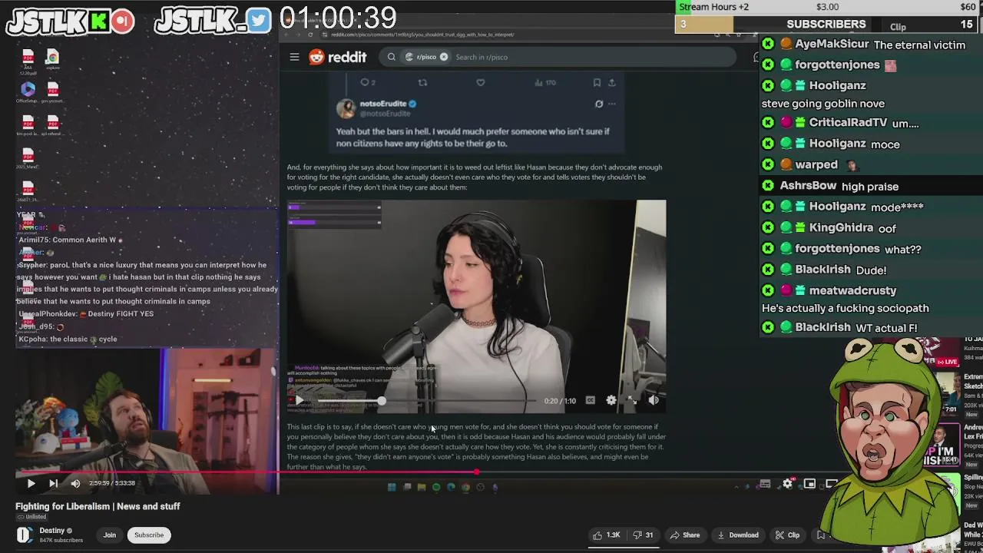Select the highlighted AshrsBow 'high praise' message

click(871, 186)
